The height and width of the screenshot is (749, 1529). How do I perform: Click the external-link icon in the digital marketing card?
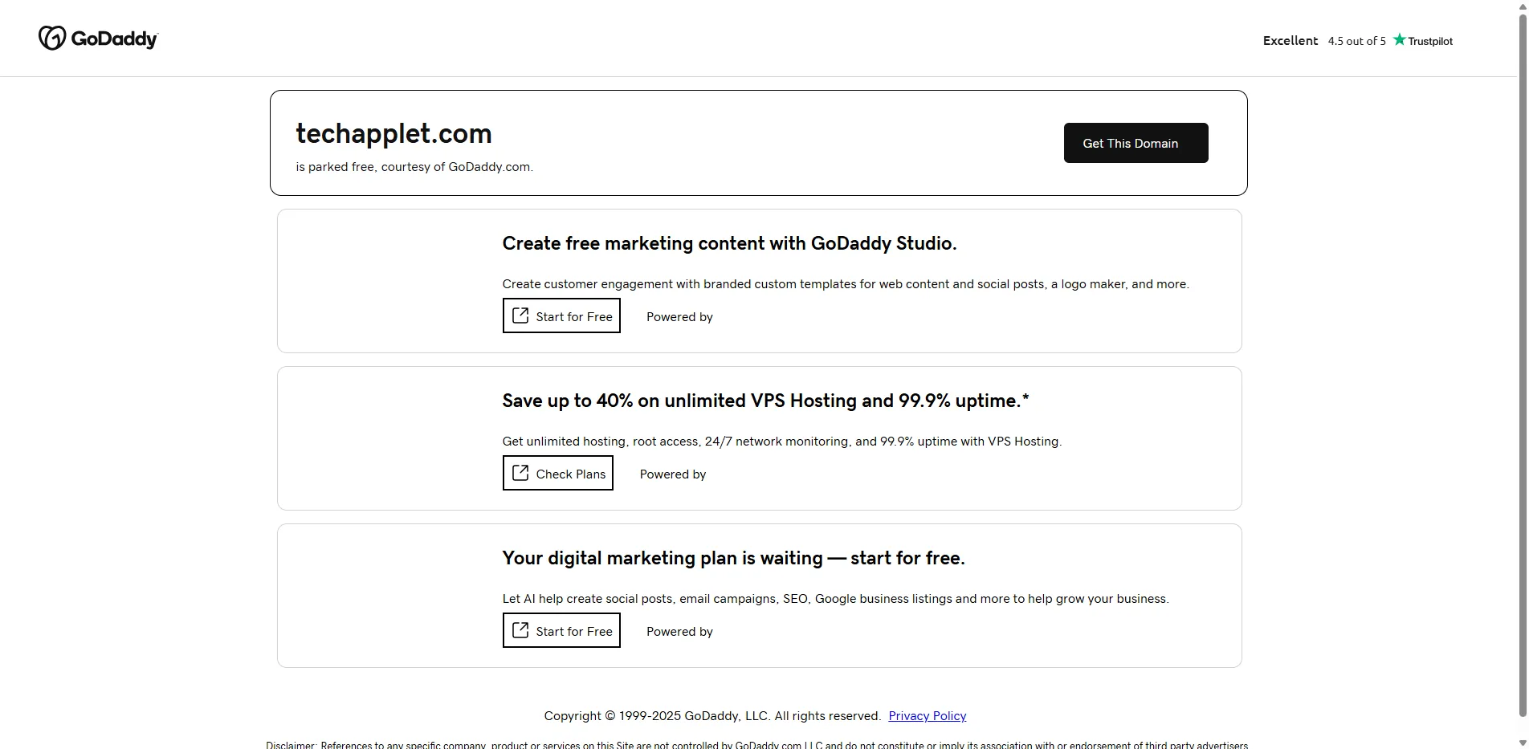coord(520,630)
